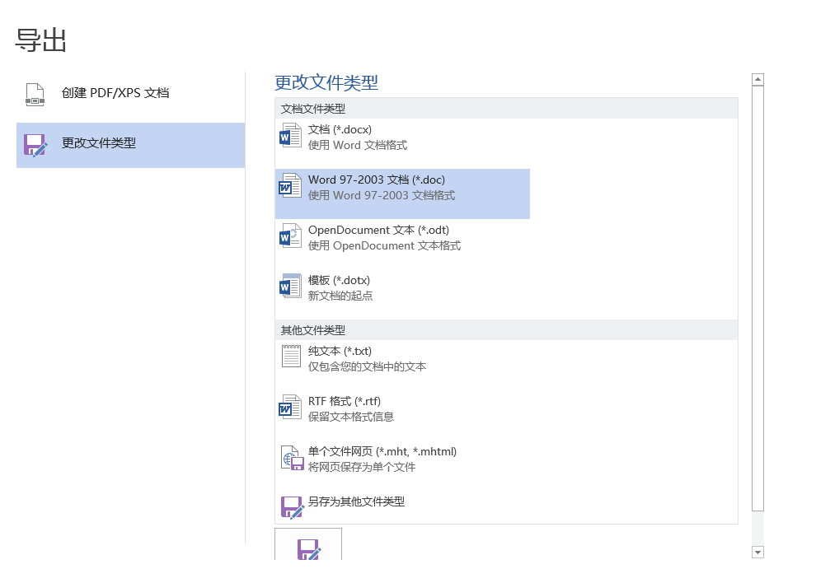The width and height of the screenshot is (816, 569).
Task: Choose 另存为其他文件类型 option
Action: [356, 501]
